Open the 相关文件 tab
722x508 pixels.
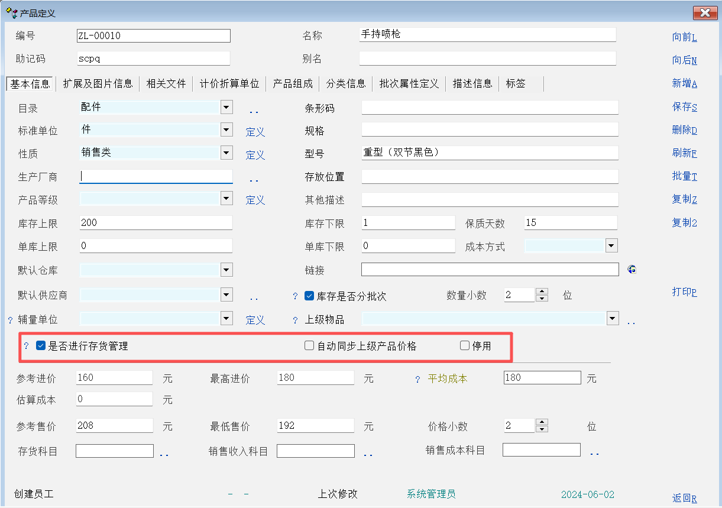click(166, 84)
